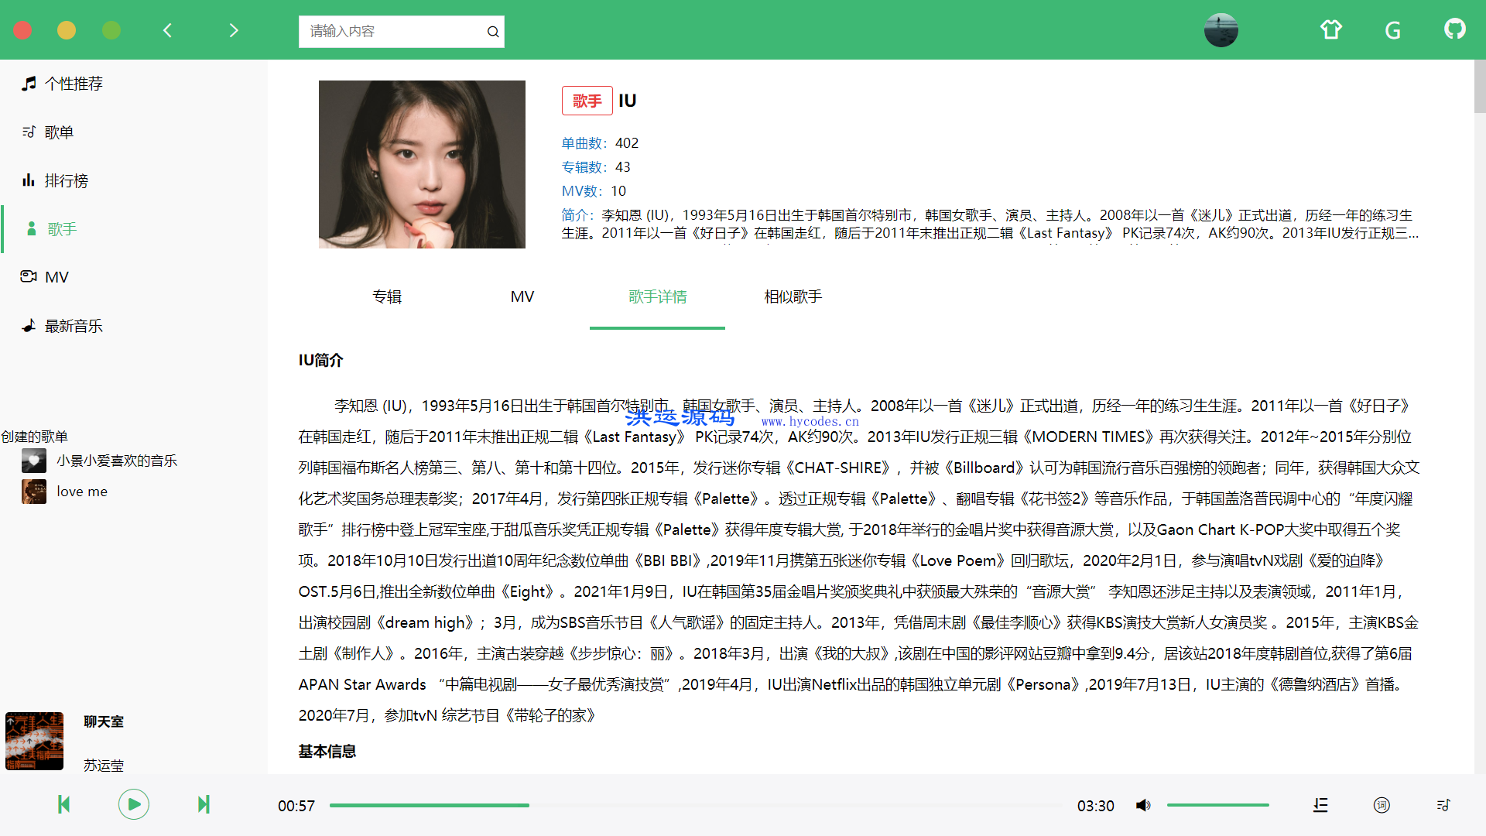
Task: Click the now-playing album cover
Action: click(x=35, y=741)
